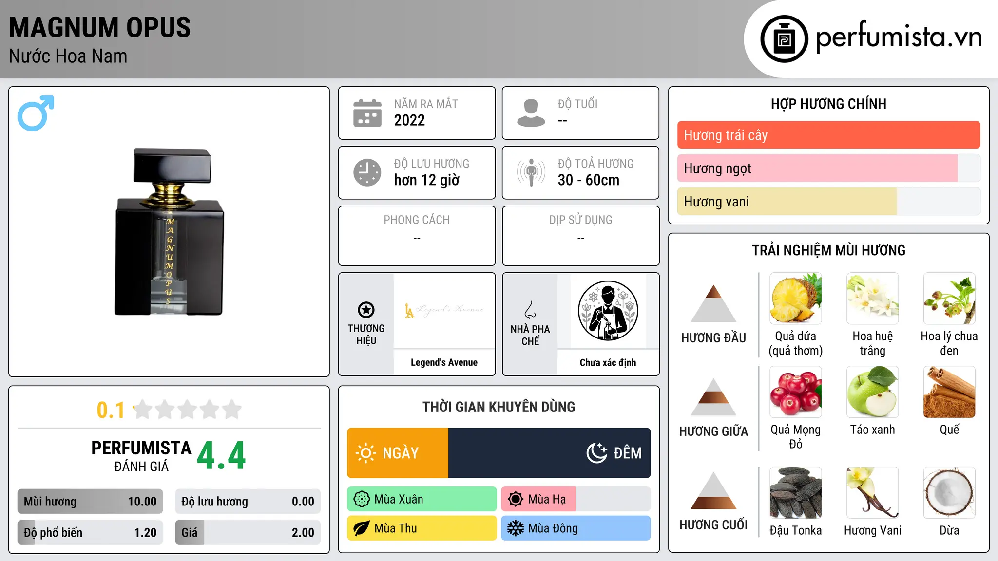The height and width of the screenshot is (561, 998).
Task: Click the calendar icon for release year
Action: coord(367,113)
